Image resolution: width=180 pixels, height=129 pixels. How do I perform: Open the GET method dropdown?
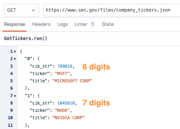click(x=21, y=10)
